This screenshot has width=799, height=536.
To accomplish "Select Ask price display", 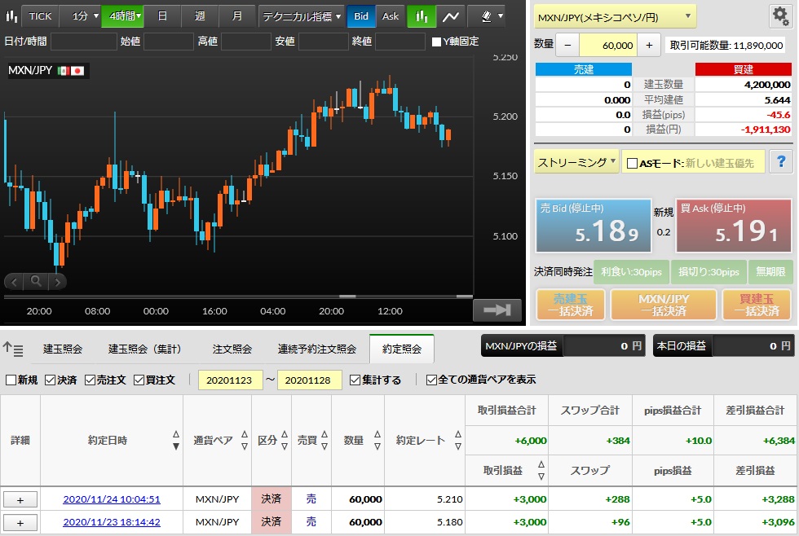I will click(x=391, y=16).
